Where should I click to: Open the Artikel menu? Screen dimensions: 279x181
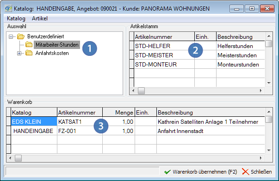pyautogui.click(x=40, y=18)
